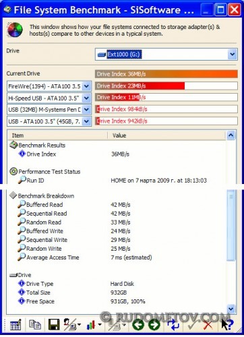This screenshot has width=244, height=337.
Task: Open dropdown arrow beside greyed computer icon
Action: pos(124,324)
